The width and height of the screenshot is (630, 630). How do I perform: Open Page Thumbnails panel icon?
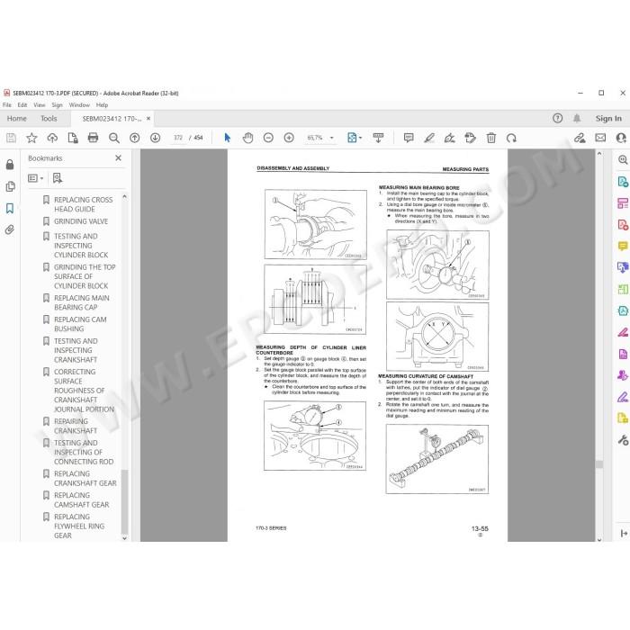coord(10,186)
